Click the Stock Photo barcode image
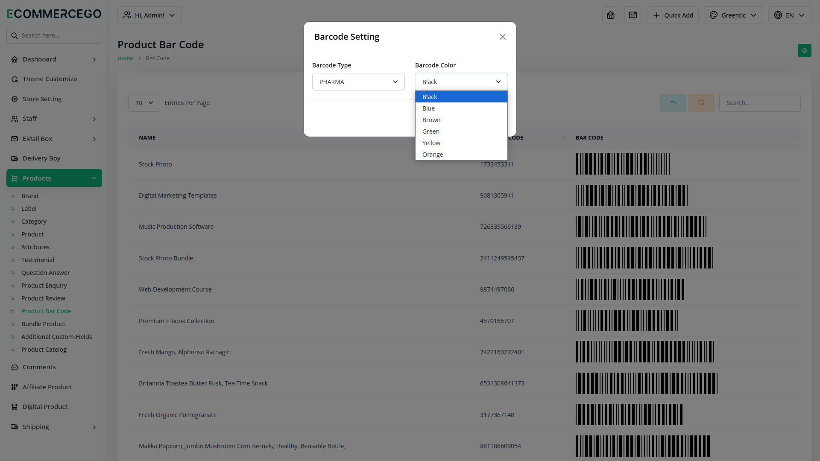This screenshot has height=461, width=820. tap(623, 164)
